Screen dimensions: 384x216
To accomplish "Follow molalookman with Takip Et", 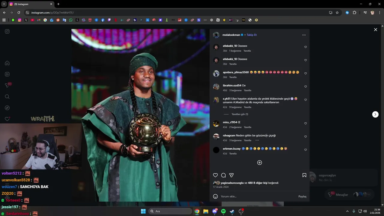I will click(252, 35).
